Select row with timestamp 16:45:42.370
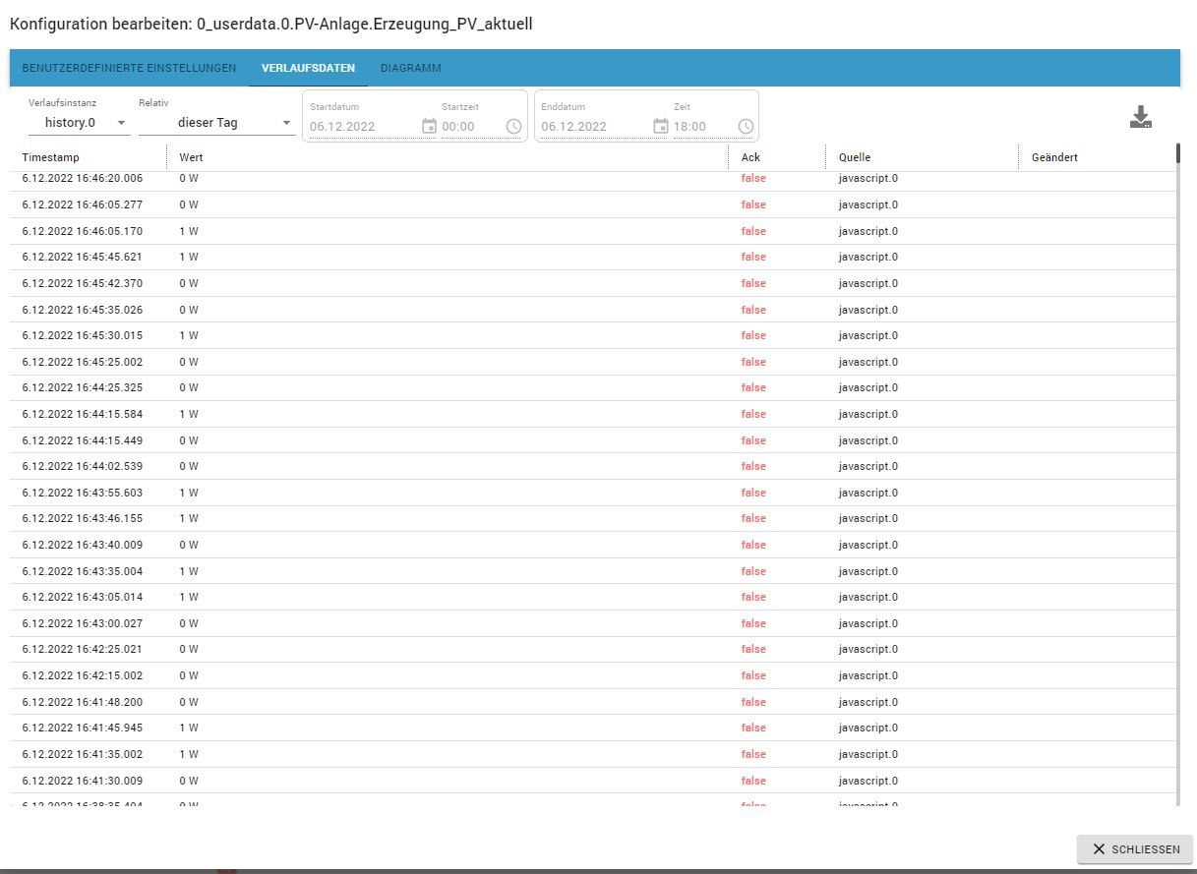 [593, 283]
